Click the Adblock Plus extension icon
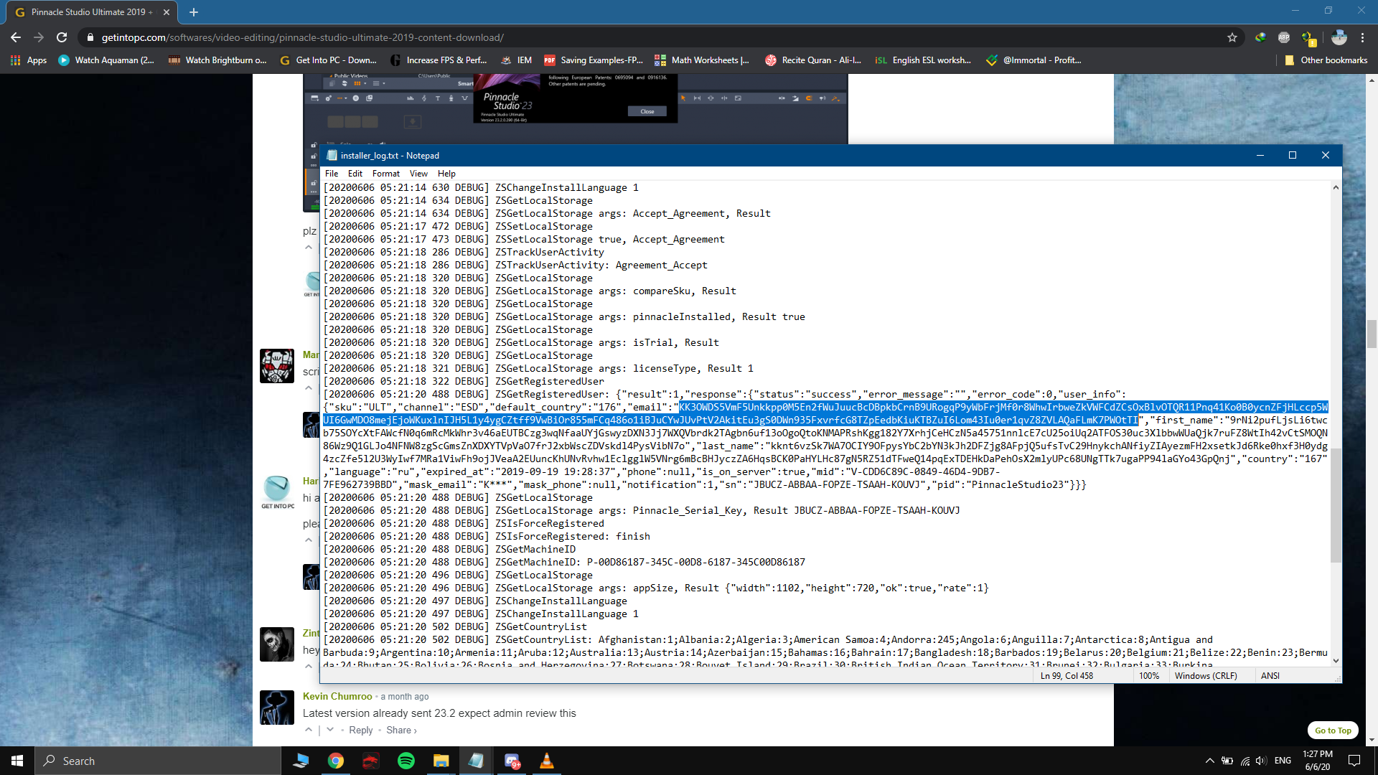The height and width of the screenshot is (775, 1378). pyautogui.click(x=1284, y=37)
